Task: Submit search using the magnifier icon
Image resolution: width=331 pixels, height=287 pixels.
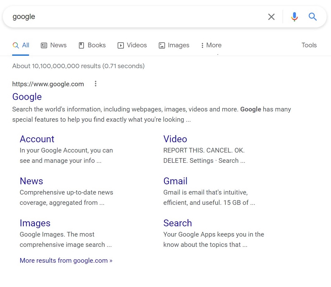Action: pos(312,16)
